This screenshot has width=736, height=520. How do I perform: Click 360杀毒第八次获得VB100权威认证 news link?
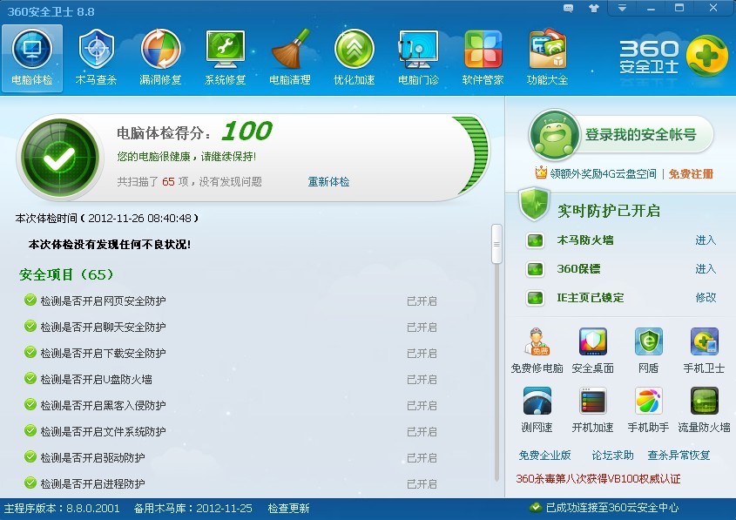[x=598, y=479]
